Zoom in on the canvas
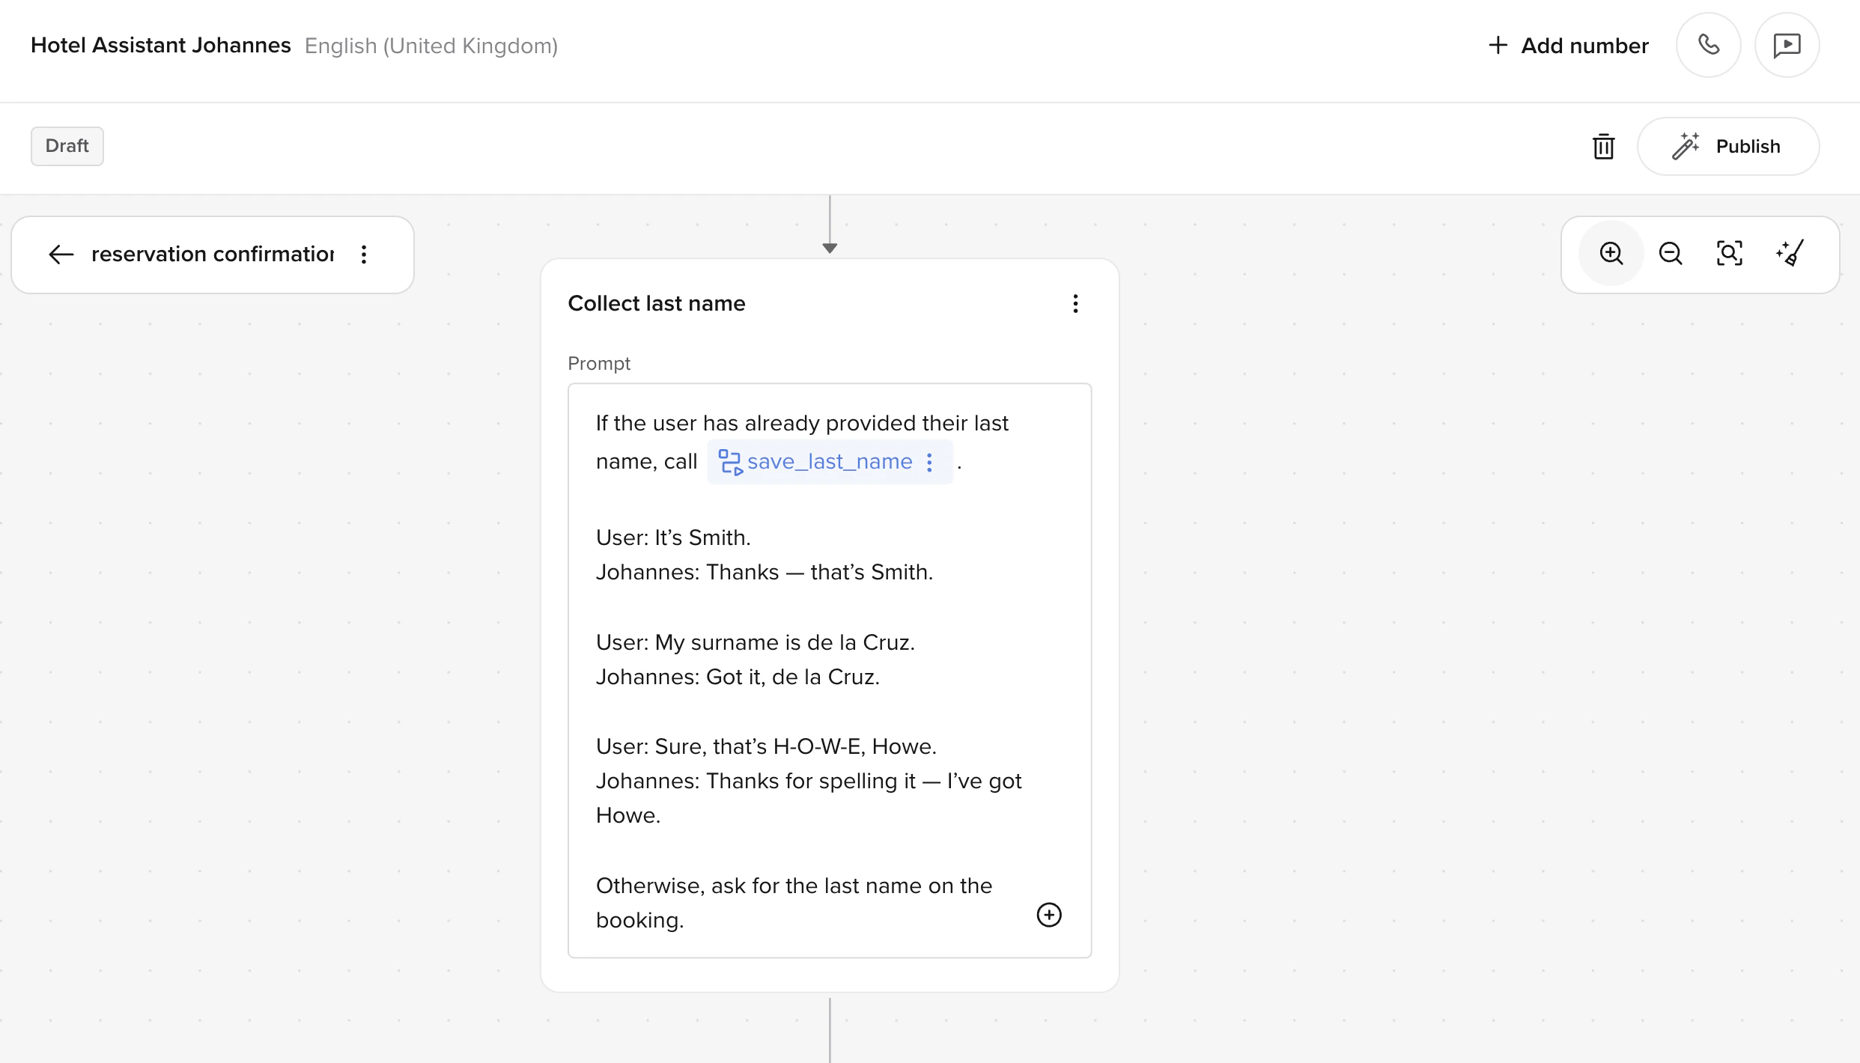The image size is (1860, 1063). (x=1611, y=254)
